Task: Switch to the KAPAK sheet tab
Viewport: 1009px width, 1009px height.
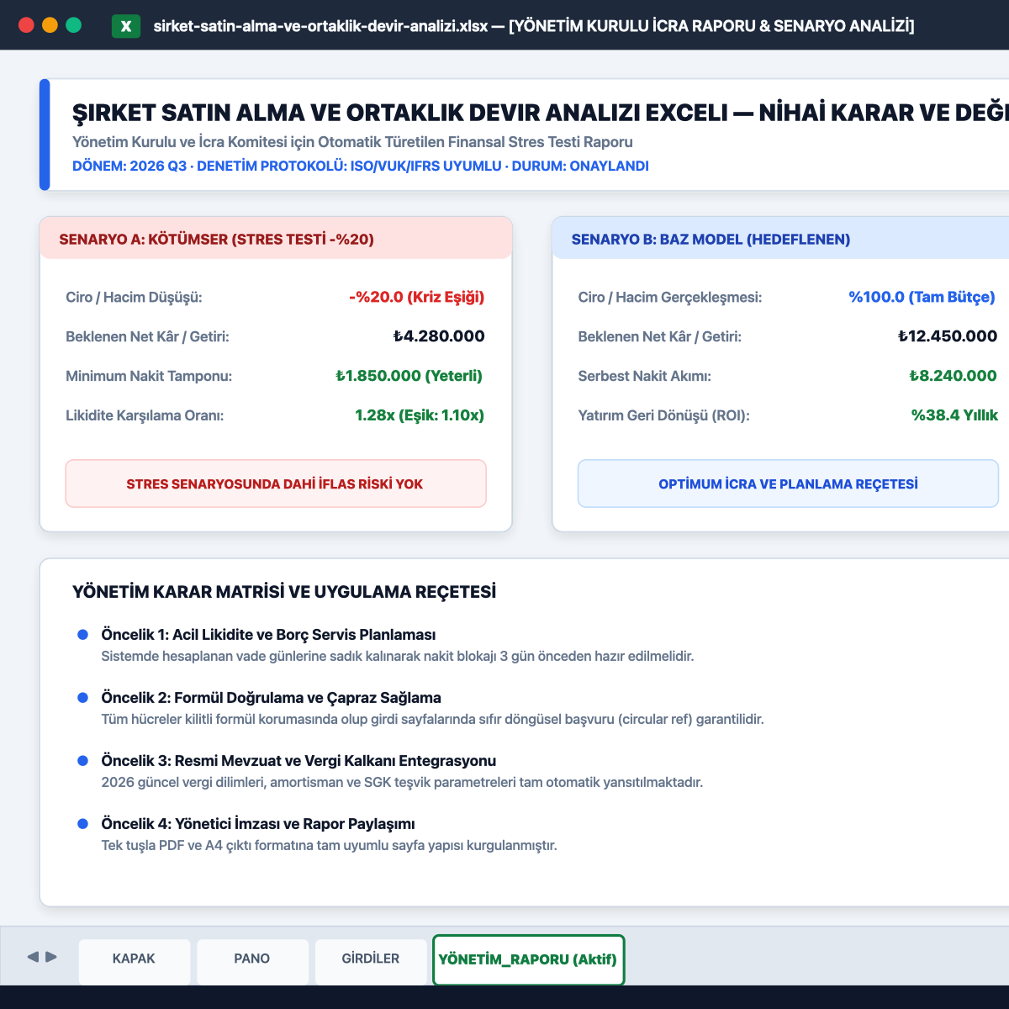Action: [135, 961]
